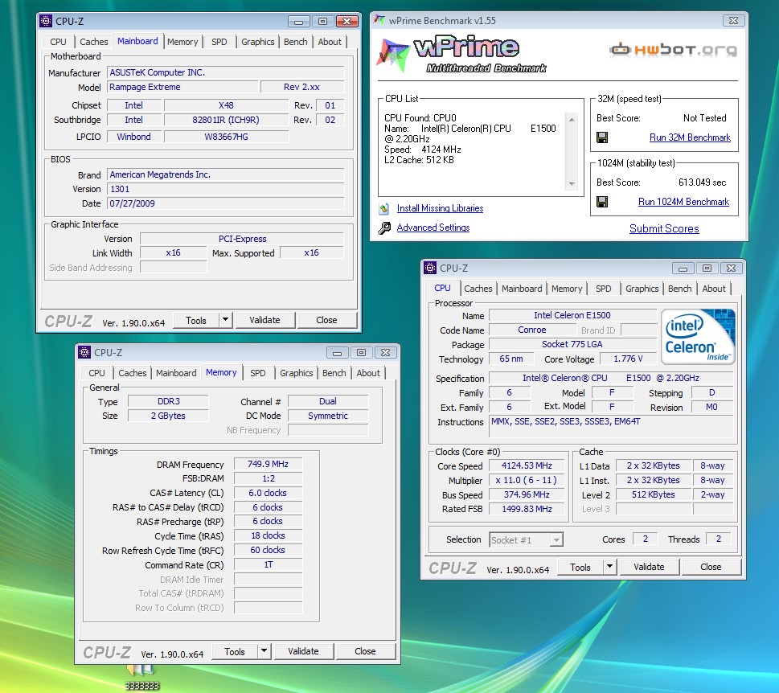Screen dimensions: 779x693
Task: Click the Close button in the Memory window
Action: [x=365, y=650]
